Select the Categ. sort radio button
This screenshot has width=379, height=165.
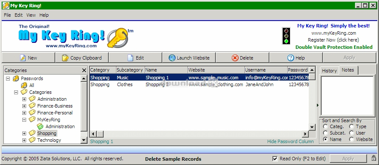[x=325, y=126]
